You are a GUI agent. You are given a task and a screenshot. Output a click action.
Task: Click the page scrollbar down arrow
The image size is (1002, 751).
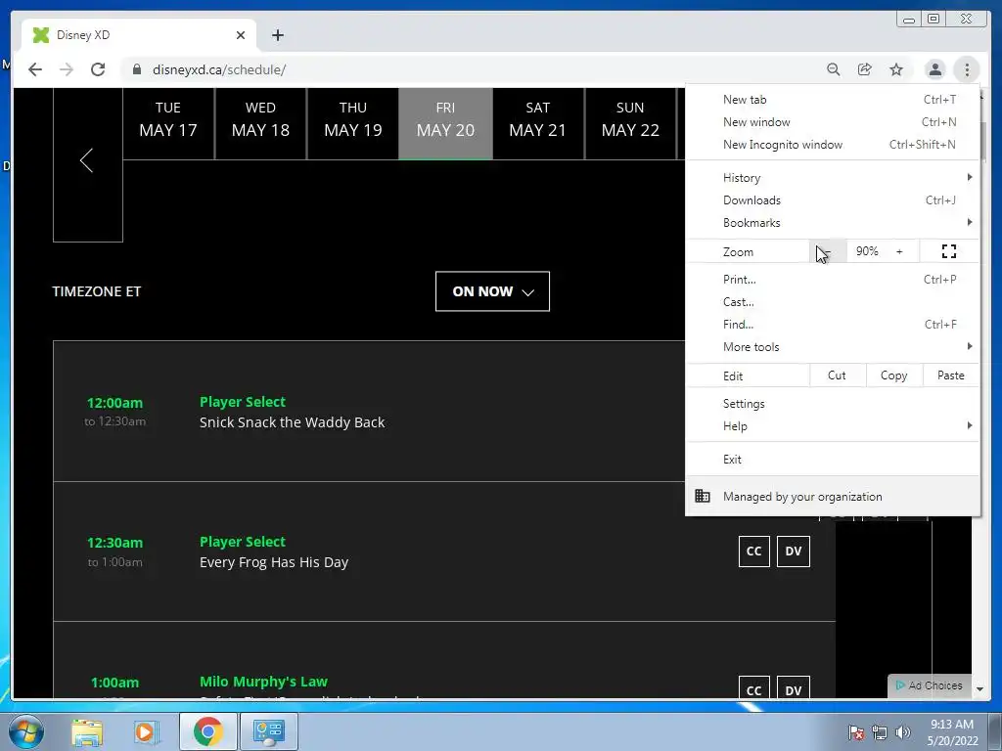coord(979,689)
